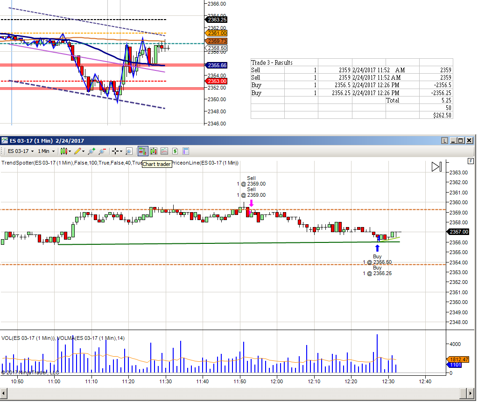Click the VOLMA indicator label
This screenshot has width=478, height=414.
[91, 338]
